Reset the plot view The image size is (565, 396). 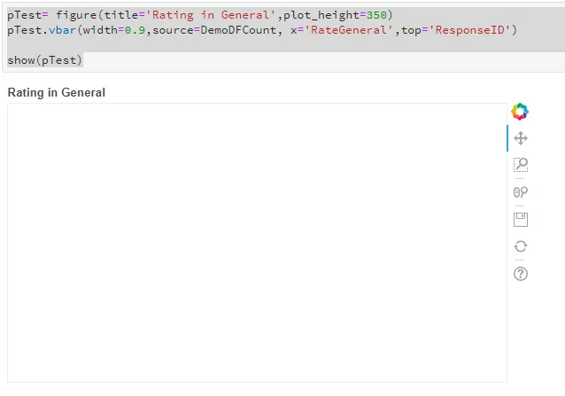pyautogui.click(x=521, y=246)
